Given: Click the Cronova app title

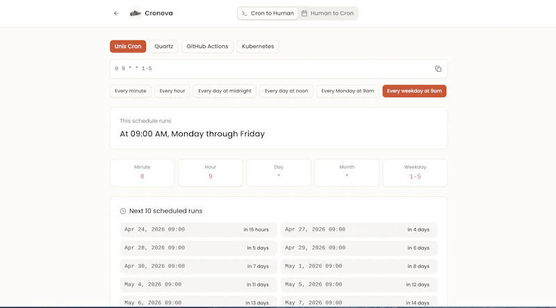Looking at the screenshot, I should coord(158,13).
